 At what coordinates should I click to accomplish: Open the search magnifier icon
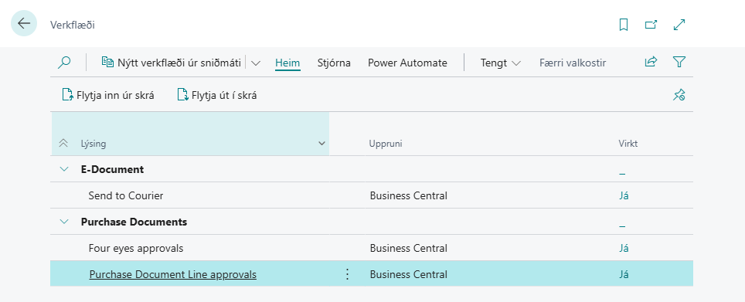point(64,63)
